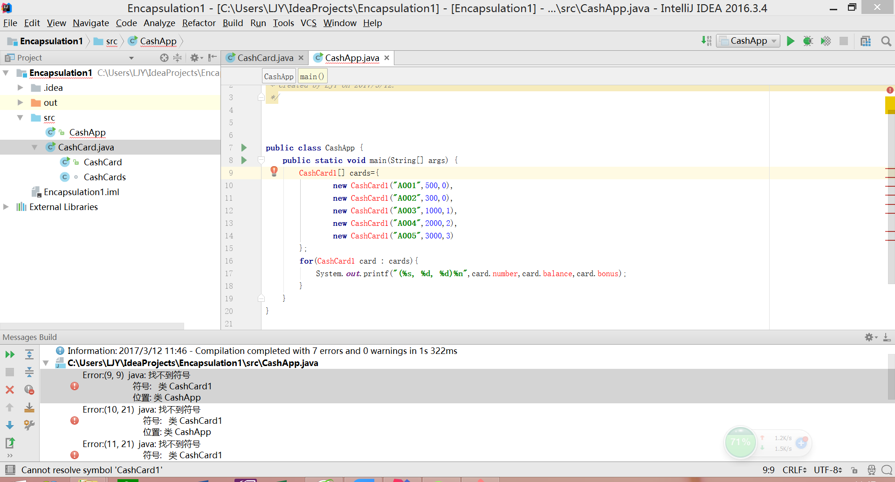The height and width of the screenshot is (482, 895).
Task: Click Project panel horizontal scrollbar
Action: tap(92, 326)
